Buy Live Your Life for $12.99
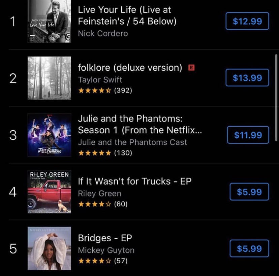279x276 pixels. pyautogui.click(x=247, y=21)
